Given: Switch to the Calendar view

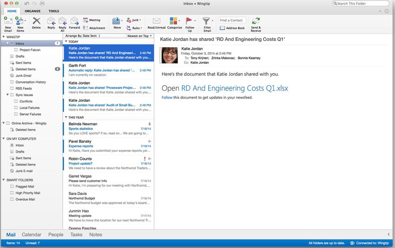Looking at the screenshot, I should click(32, 235).
